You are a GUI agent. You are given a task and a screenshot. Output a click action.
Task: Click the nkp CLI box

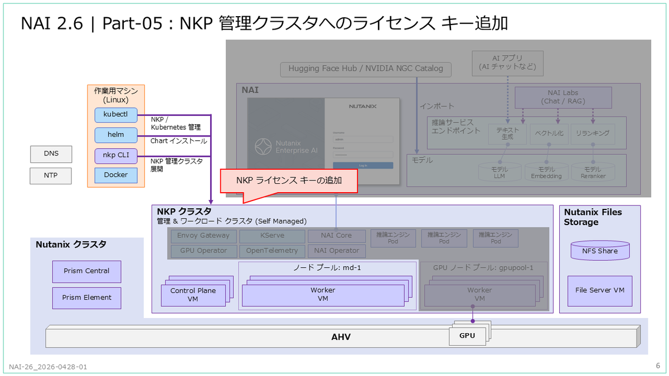tap(116, 155)
